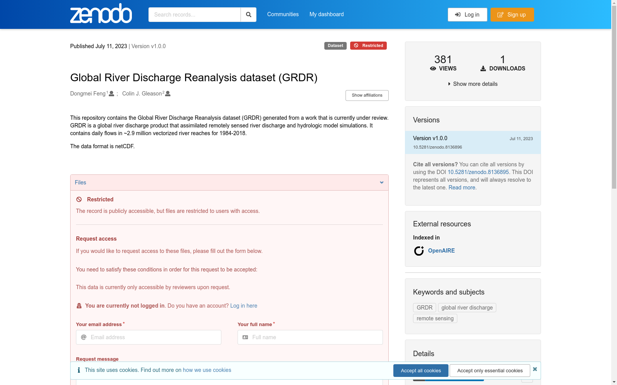Accept only essential cookies
617x385 pixels.
coord(490,371)
